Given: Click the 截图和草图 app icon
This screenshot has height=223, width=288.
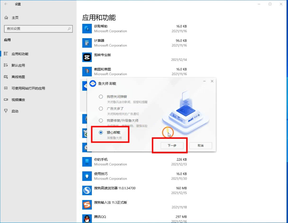Looking at the screenshot, I should 87,71.
